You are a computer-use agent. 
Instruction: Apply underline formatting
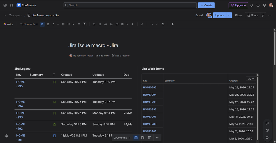(x=48, y=24)
